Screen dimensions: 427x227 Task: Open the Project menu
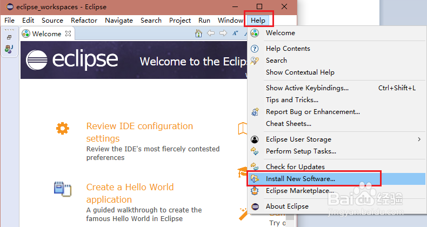(x=180, y=21)
